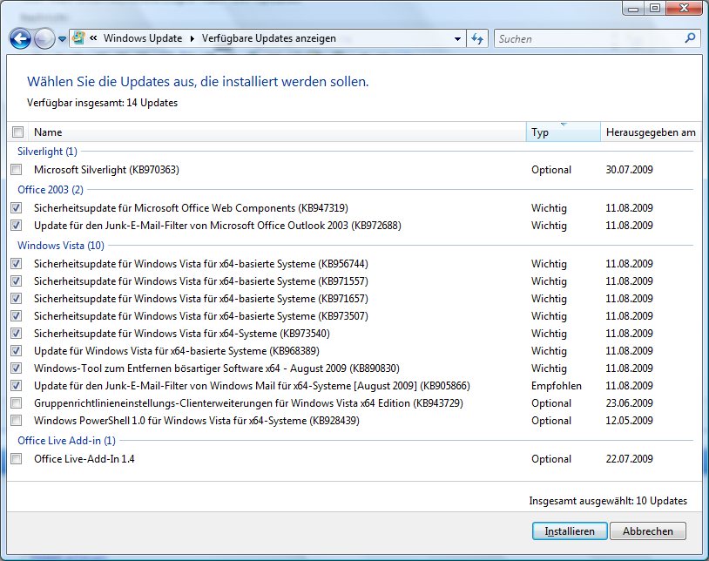Open the recent pages dropdown arrow
Viewport: 709px width, 561px height.
[x=63, y=39]
